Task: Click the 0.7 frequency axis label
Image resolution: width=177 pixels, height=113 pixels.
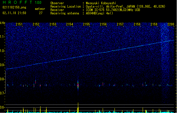Action: (x=2, y=93)
